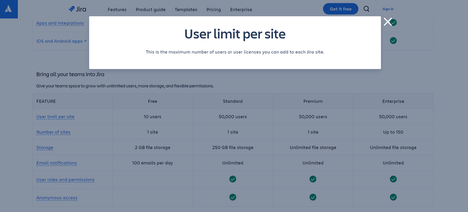Click Number of sites feature link

point(53,132)
